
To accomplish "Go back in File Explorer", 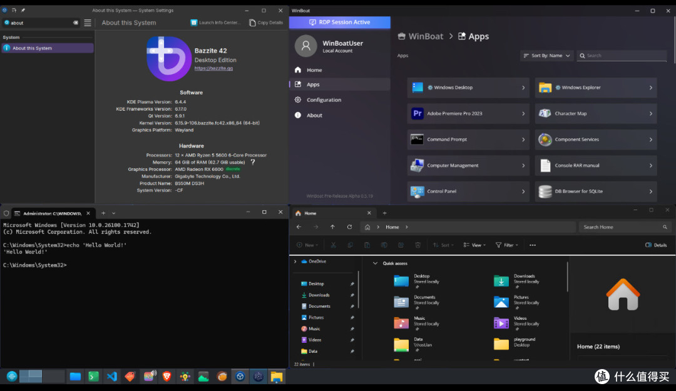I will (x=299, y=226).
